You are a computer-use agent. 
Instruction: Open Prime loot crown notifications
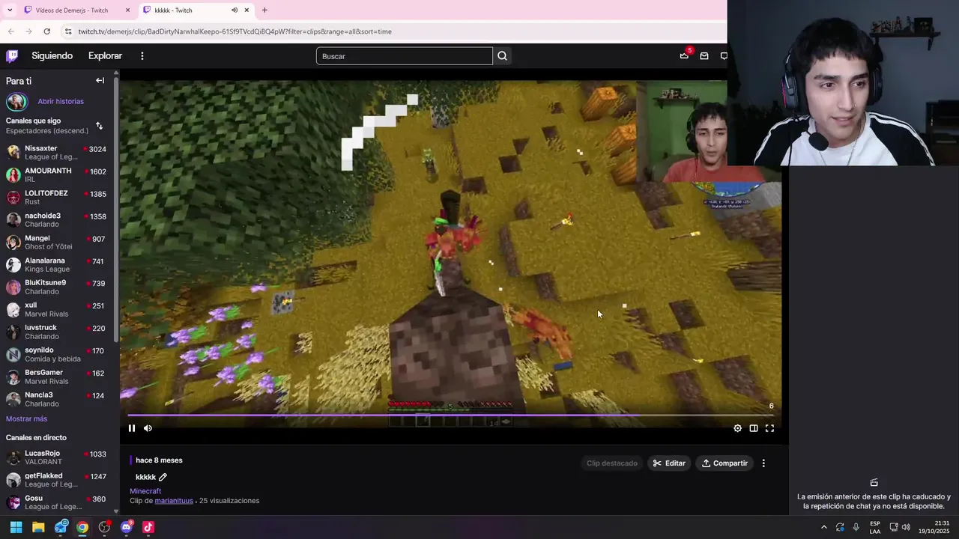point(684,55)
